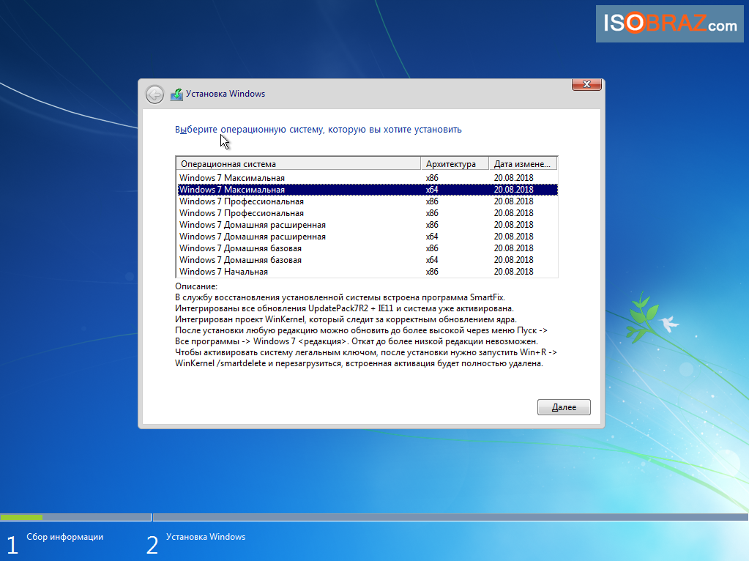This screenshot has width=749, height=561.
Task: Click the Сбор информации step label
Action: pos(65,537)
